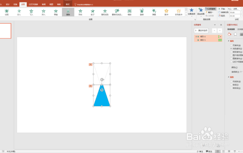This screenshot has height=153, width=243.
Task: Open Fill & Line bucket icon
Action: tap(229, 34)
